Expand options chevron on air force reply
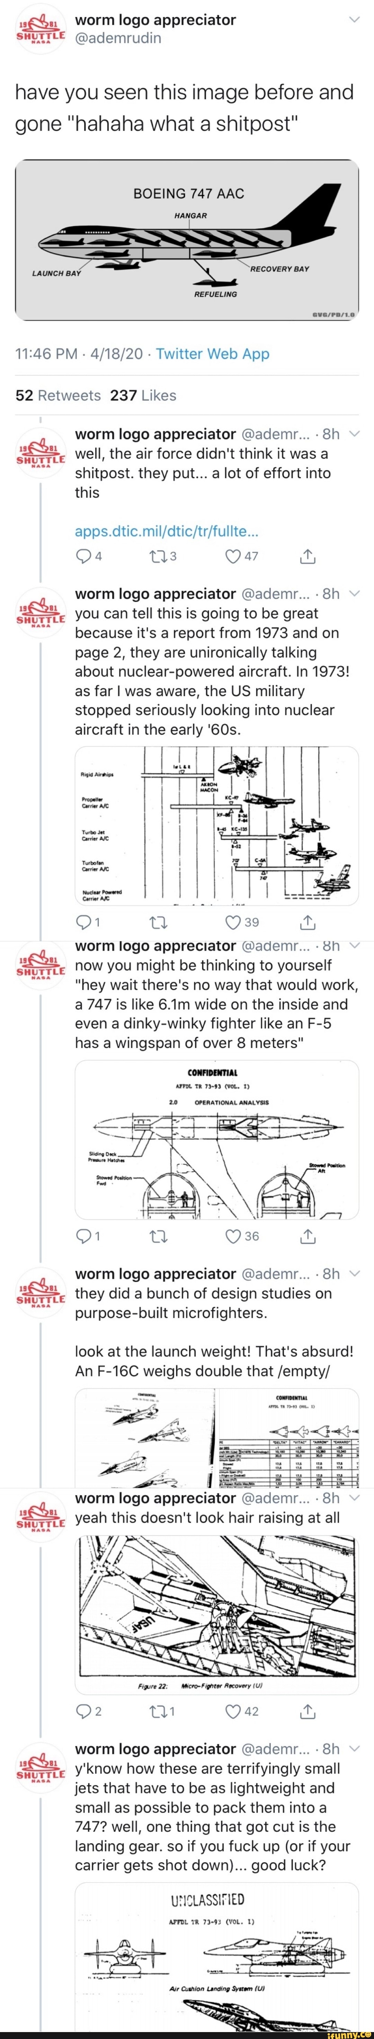Image resolution: width=374 pixels, height=2039 pixels. point(354,433)
